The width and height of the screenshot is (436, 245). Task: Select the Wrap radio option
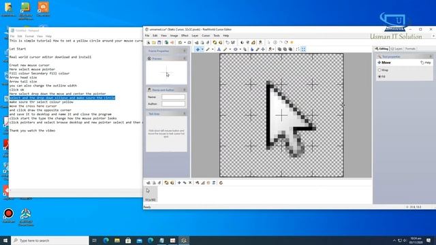coord(383,70)
